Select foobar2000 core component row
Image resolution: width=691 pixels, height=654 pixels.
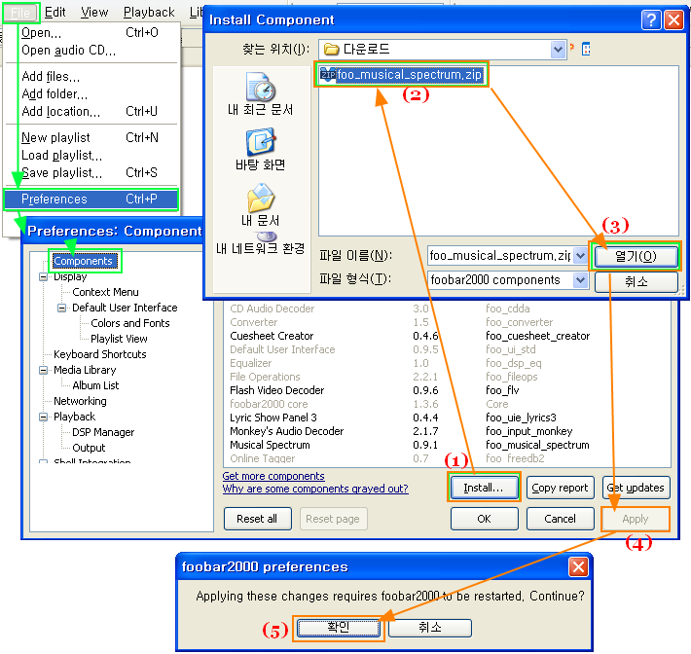point(447,404)
